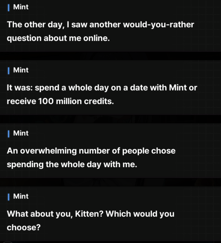Click the word 'Kitten?' in the last message

(x=89, y=214)
